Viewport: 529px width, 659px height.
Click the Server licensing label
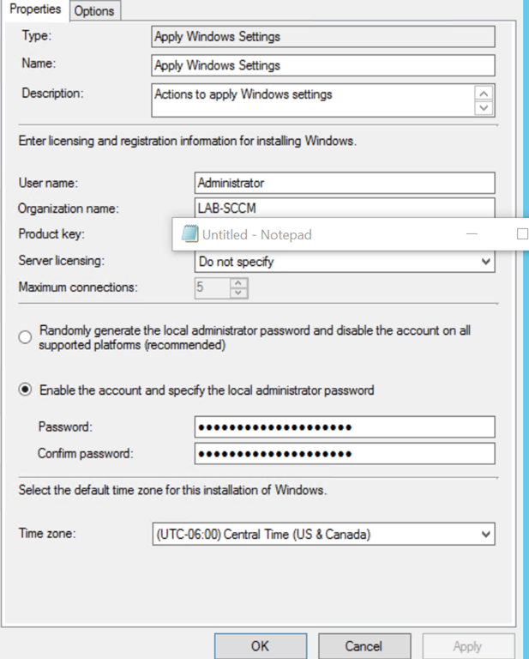(61, 261)
